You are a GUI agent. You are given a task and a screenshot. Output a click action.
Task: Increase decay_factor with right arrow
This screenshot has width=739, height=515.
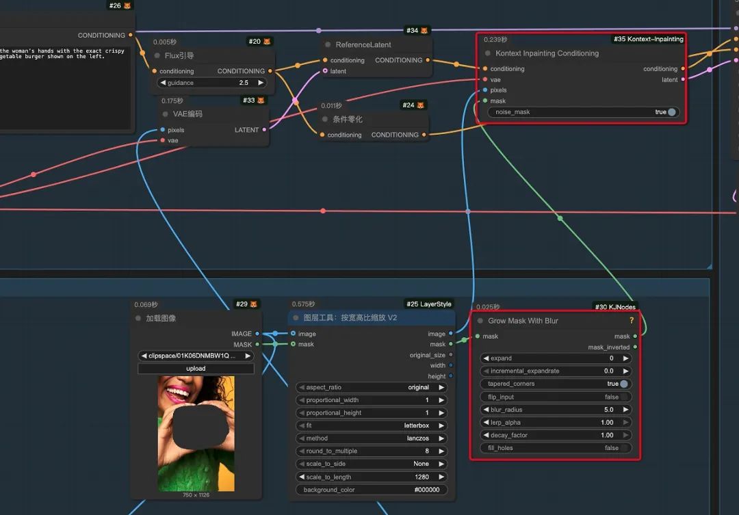pos(625,436)
